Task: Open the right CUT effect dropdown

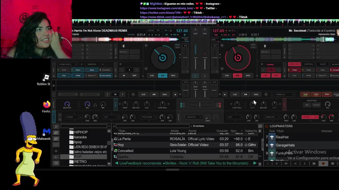Action: click(235, 117)
